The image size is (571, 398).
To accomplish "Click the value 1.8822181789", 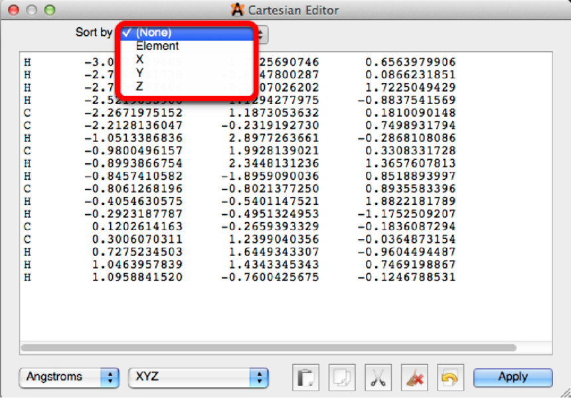I will (x=410, y=201).
